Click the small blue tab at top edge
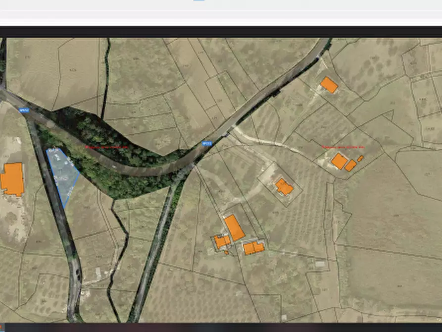Screen dimensions: 442x332 click(198, 0)
